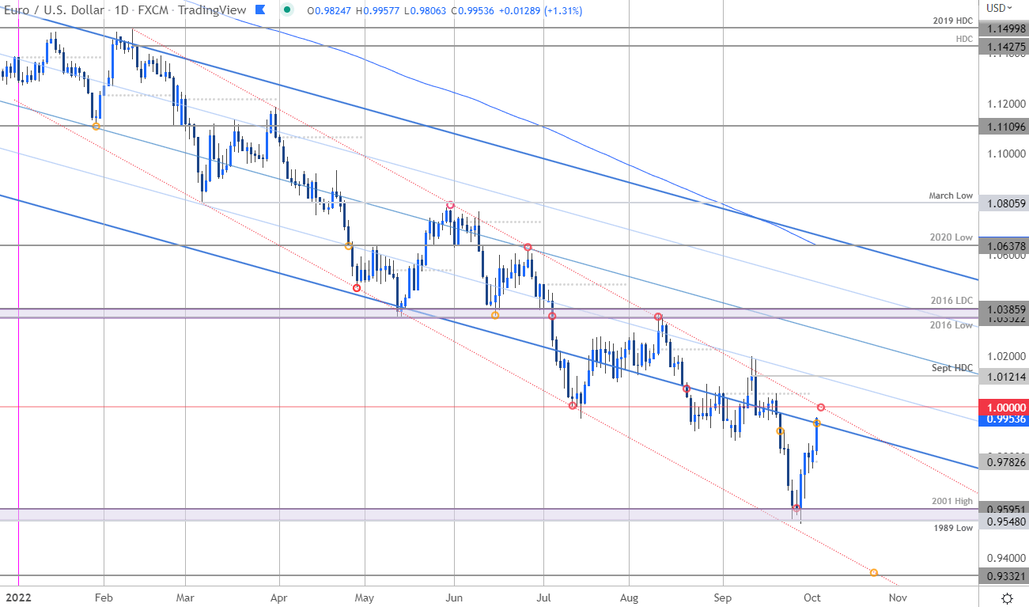Viewport: 1029px width, 607px height.
Task: Click the Feb label on time axis
Action: (103, 597)
